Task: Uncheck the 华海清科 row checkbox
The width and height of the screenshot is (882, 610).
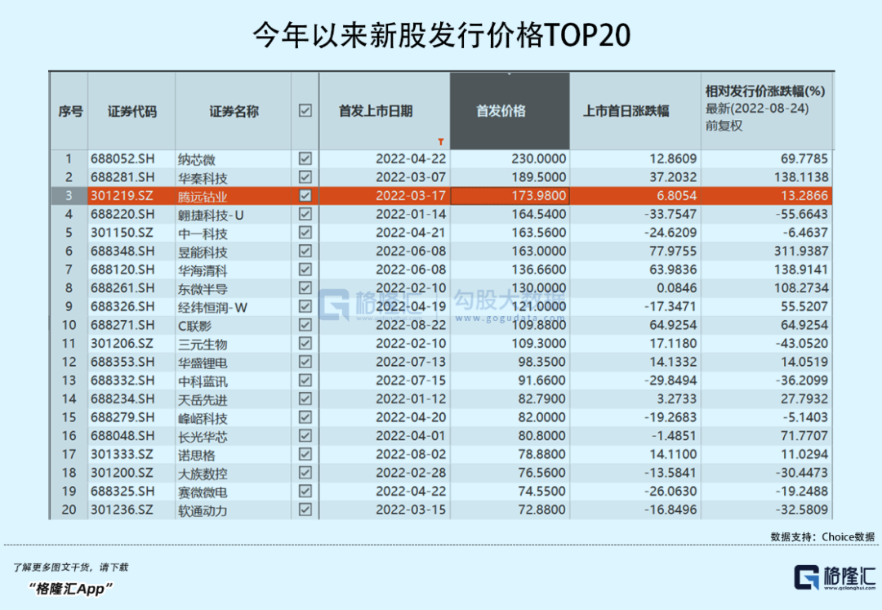Action: [305, 269]
